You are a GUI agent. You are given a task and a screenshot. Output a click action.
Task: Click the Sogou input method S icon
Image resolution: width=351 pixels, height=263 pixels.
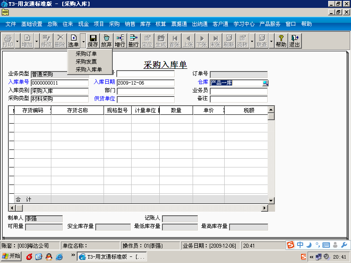[290, 245]
